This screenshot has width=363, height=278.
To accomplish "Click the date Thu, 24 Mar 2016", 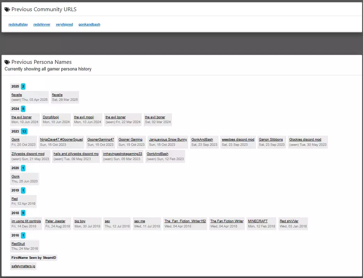I will pyautogui.click(x=25, y=249).
